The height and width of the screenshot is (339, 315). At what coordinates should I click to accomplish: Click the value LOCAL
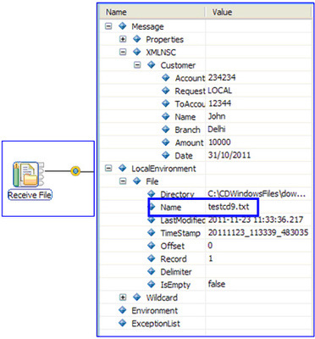pyautogui.click(x=220, y=91)
